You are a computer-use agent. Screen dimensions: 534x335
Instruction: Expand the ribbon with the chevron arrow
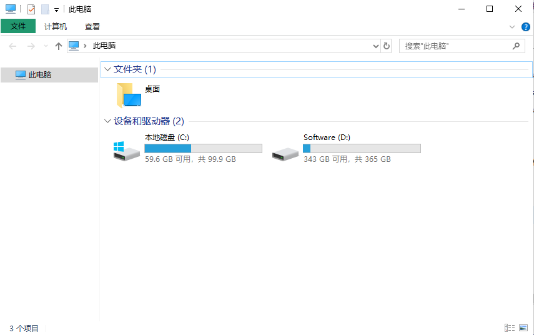click(x=512, y=27)
